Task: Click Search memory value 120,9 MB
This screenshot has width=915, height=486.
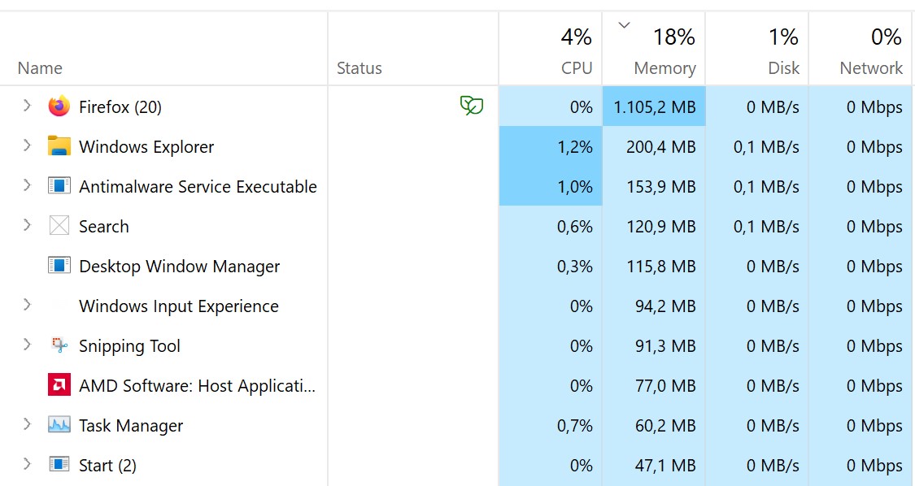Action: click(x=661, y=227)
